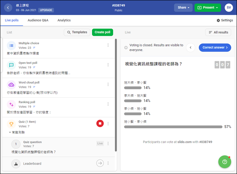Click the Word cloud poll icon
237x174 pixels.
click(x=11, y=85)
